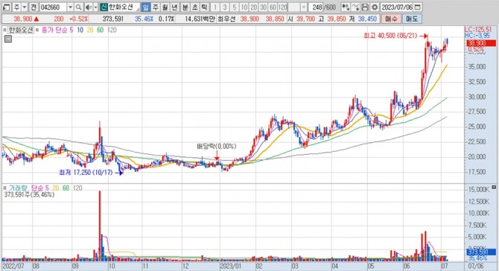This screenshot has width=499, height=271.
Task: Click the window layout icon at toolbar start
Action: pos(7,7)
